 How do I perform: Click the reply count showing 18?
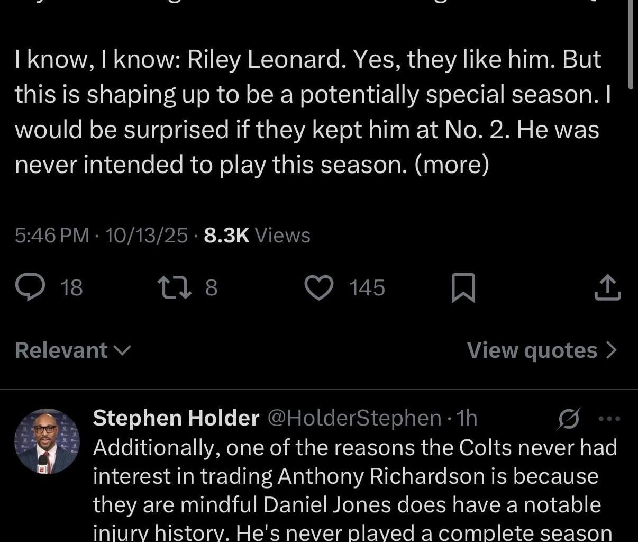[x=71, y=287]
